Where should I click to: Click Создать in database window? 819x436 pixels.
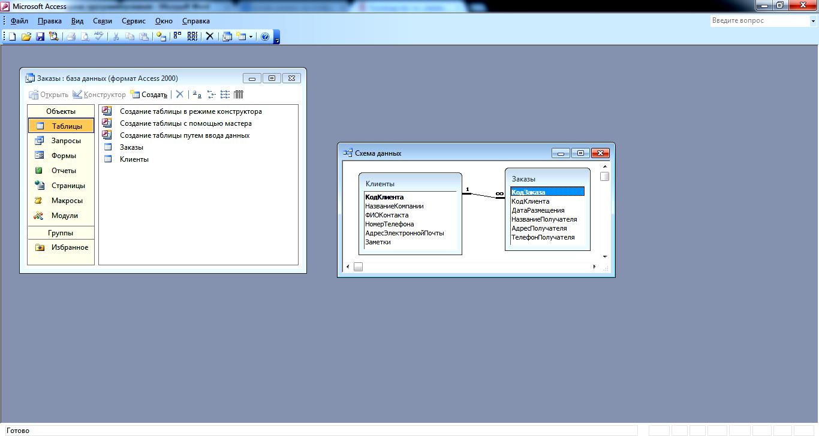pyautogui.click(x=149, y=95)
